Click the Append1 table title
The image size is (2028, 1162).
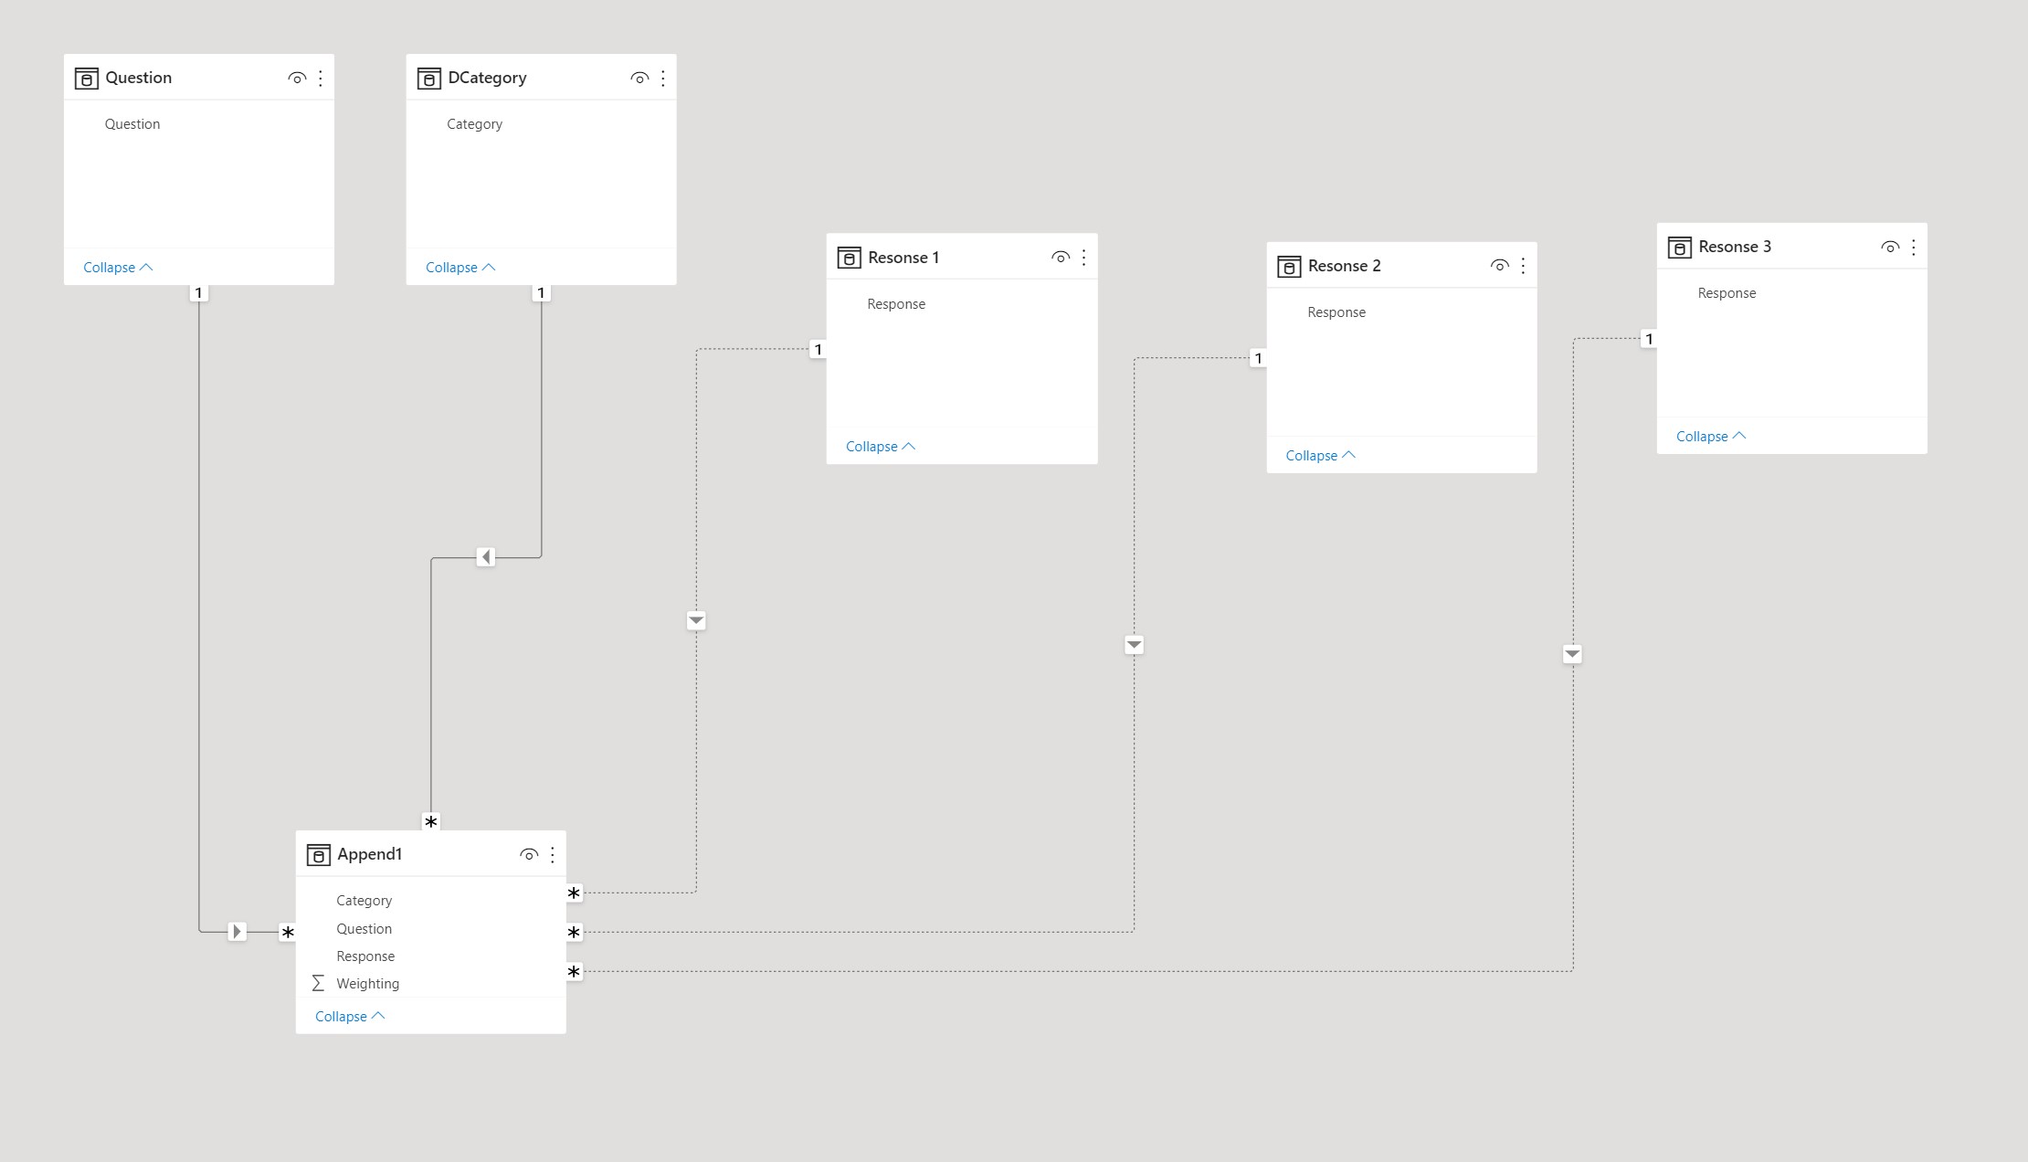[x=370, y=854]
